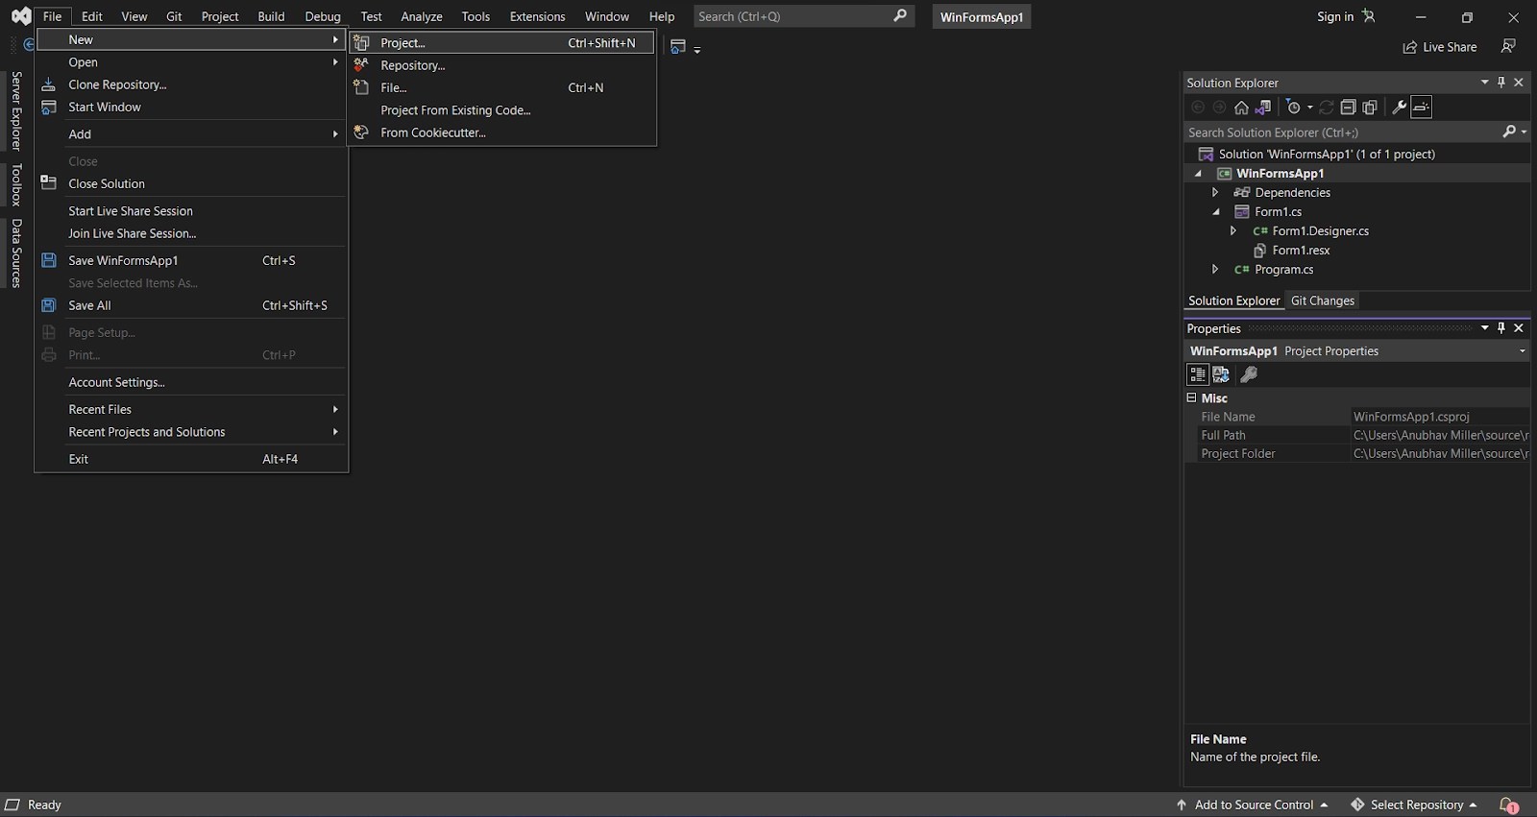
Task: Click the account icon beside Sign in
Action: (x=1369, y=16)
